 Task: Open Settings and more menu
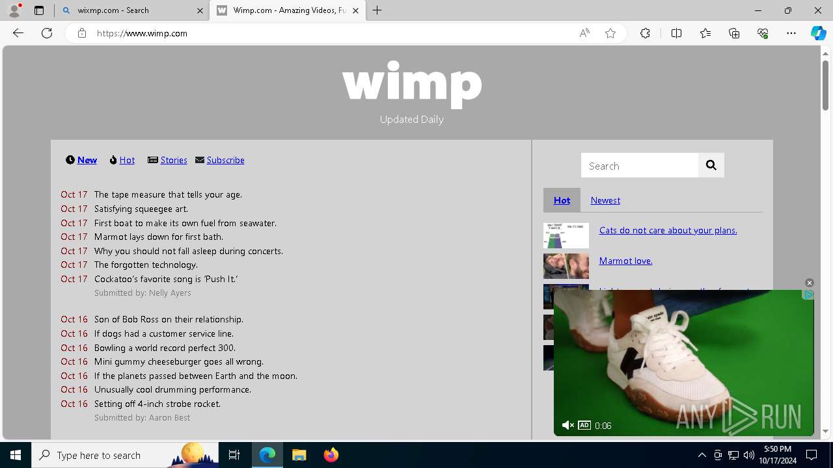point(791,33)
